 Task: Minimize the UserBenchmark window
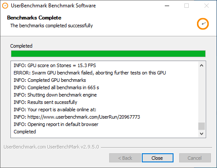(167, 6)
